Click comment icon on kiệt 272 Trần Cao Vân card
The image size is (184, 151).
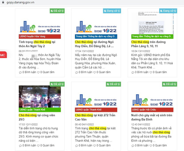(77, 146)
